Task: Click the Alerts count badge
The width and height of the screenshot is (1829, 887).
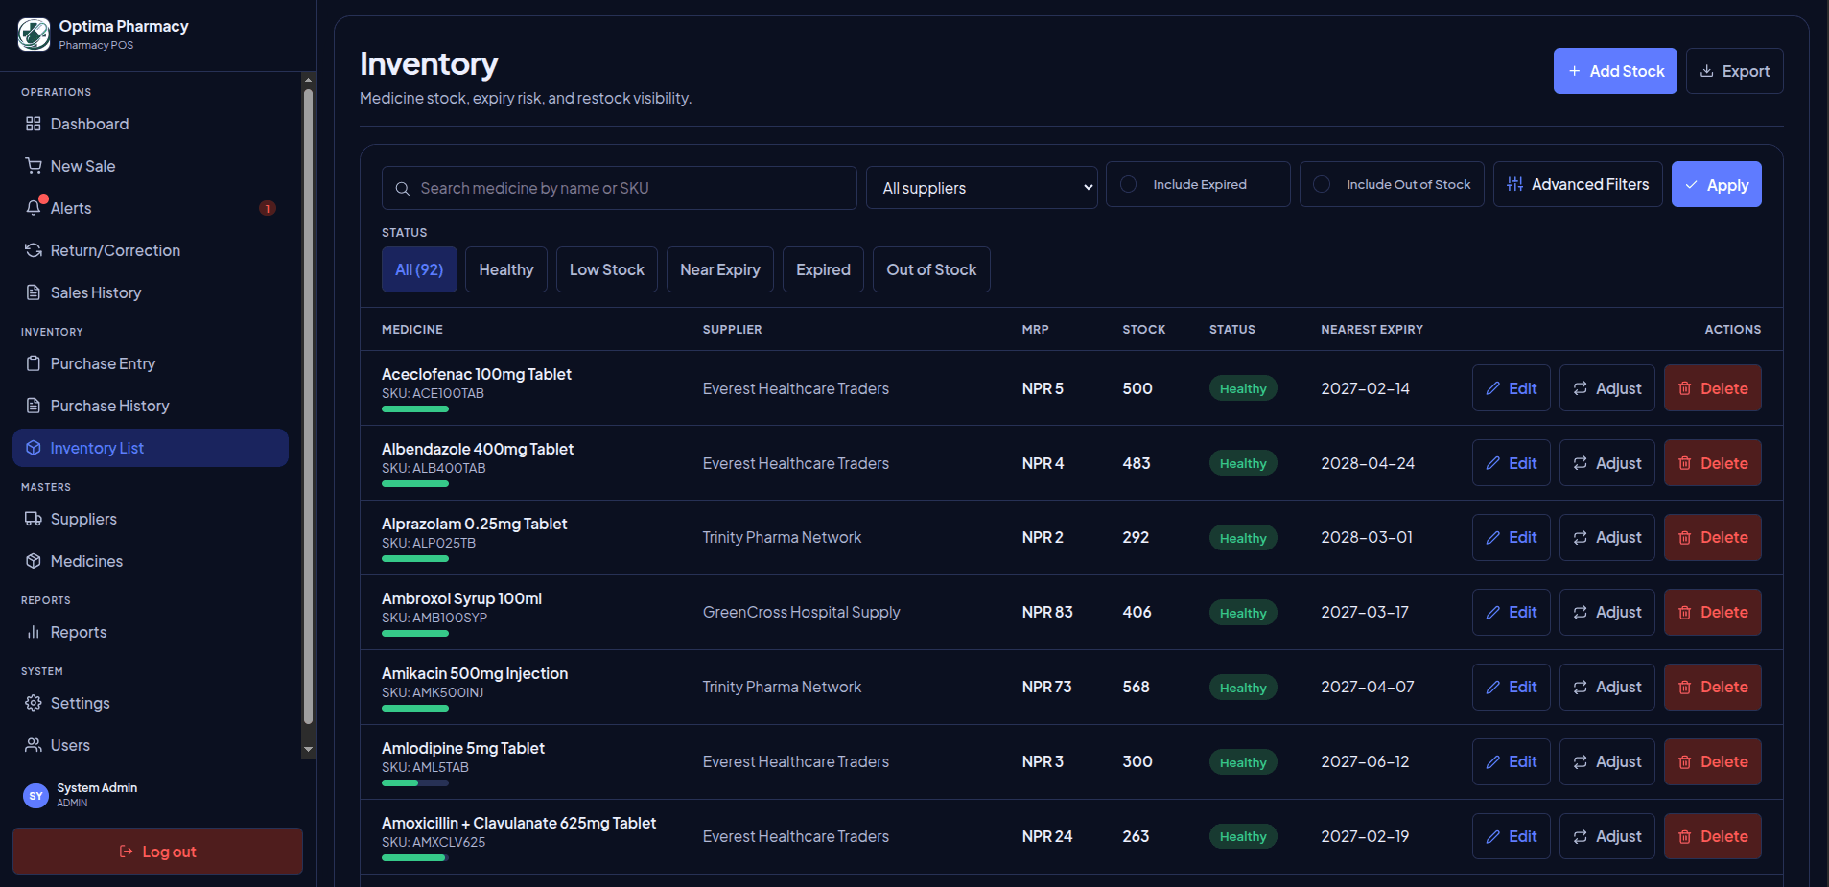Action: coord(268,208)
